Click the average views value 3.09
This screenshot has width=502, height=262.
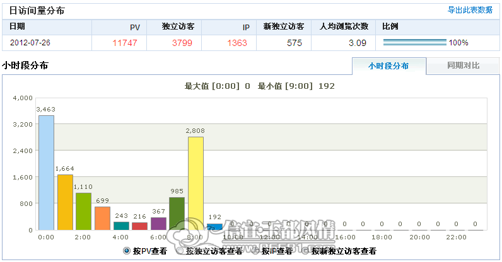coord(358,43)
